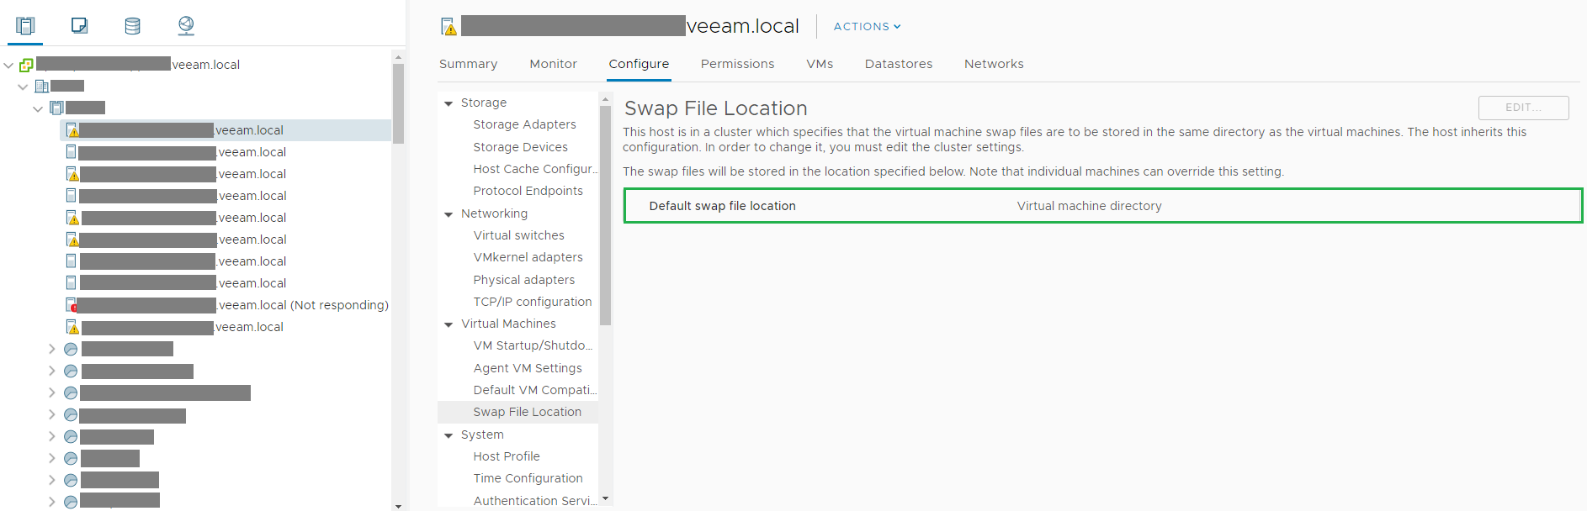Click the Edit button for swap location
Image resolution: width=1587 pixels, height=511 pixels.
1523,108
